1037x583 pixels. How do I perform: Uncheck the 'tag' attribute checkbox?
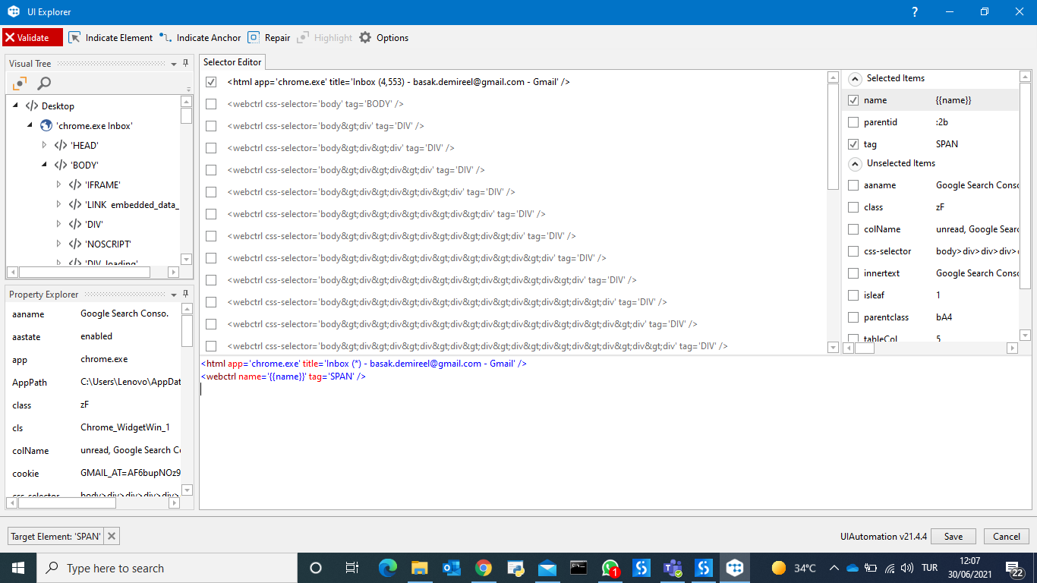tap(853, 144)
